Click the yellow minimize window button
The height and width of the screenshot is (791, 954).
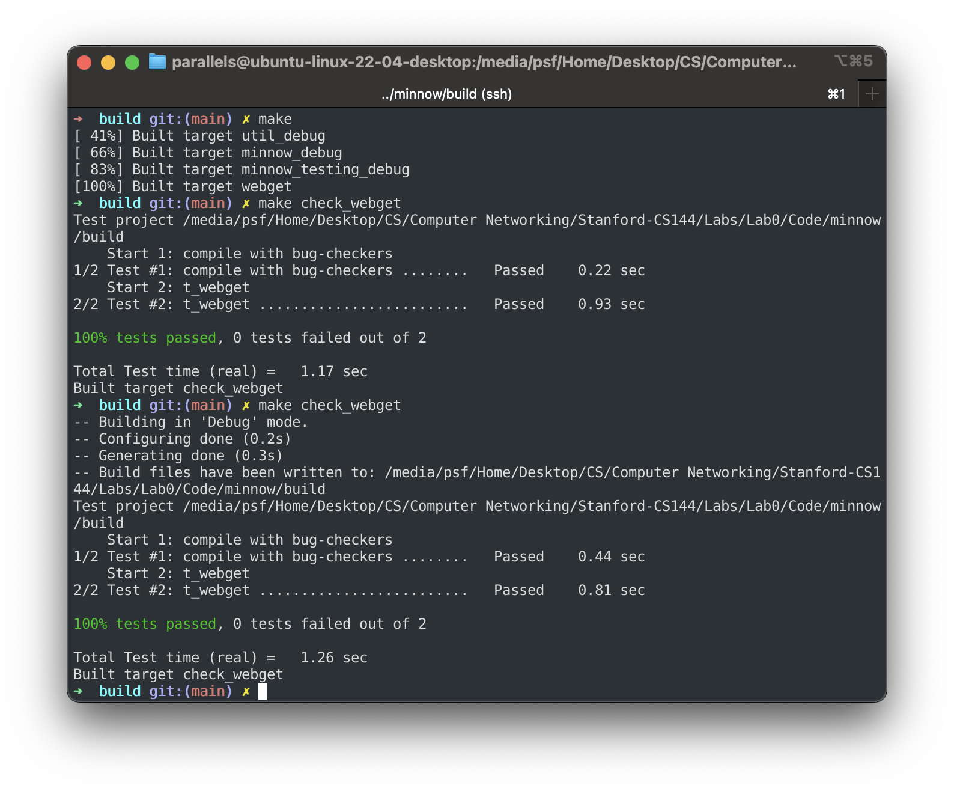[108, 63]
